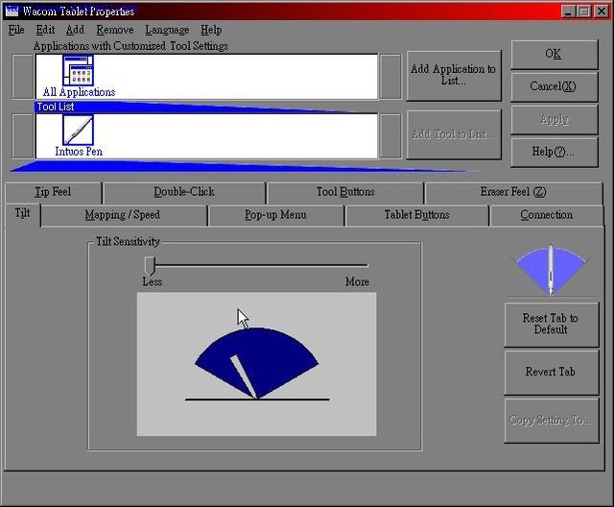Screen dimensions: 614x507
Task: Open the Language menu
Action: 167,30
